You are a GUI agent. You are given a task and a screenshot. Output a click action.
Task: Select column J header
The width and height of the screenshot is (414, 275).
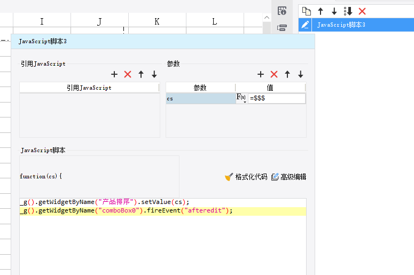coord(99,21)
